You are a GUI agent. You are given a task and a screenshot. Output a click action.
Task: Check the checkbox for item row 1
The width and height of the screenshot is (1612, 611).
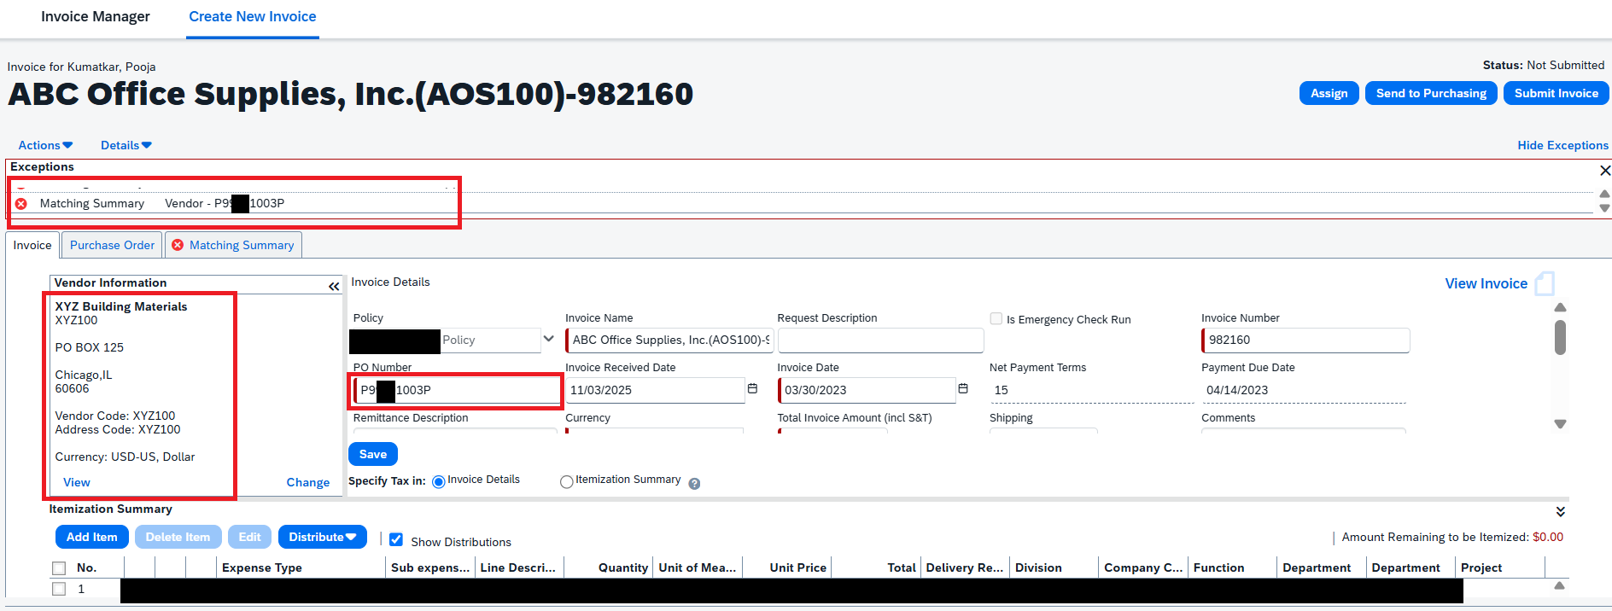(x=59, y=589)
